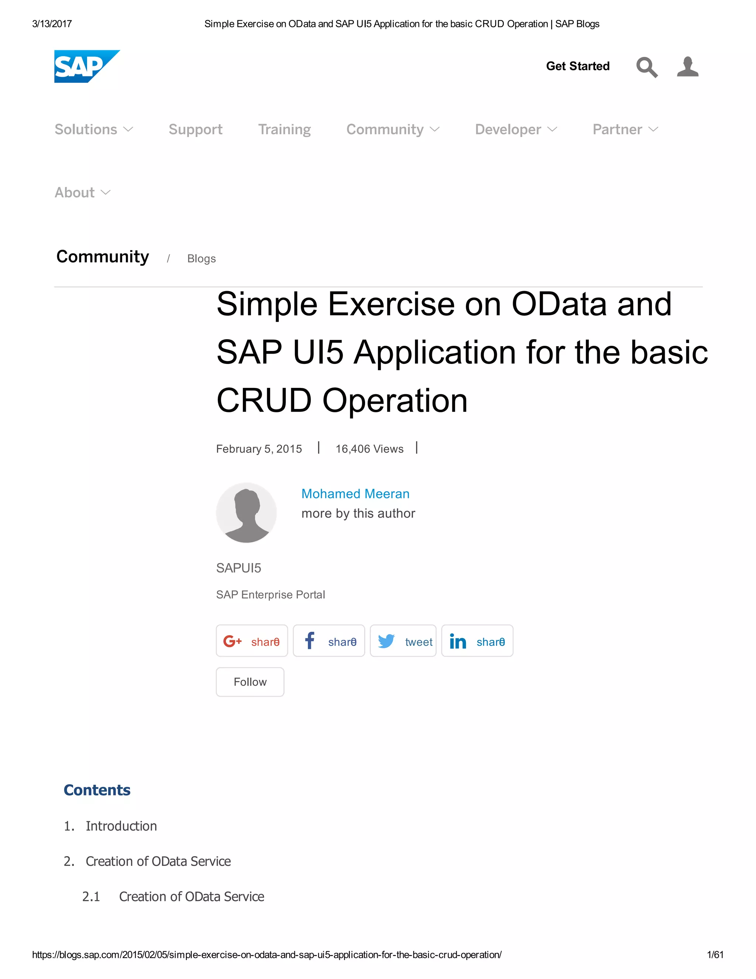Tweet this blog post
The width and height of the screenshot is (756, 979).
[x=403, y=641]
